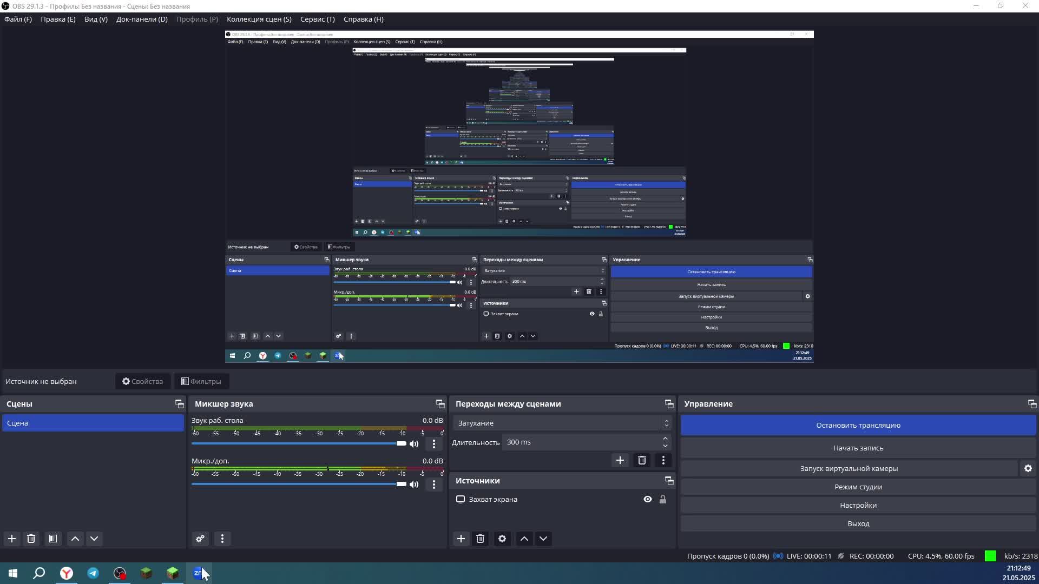Hide Захват экрана source with eye icon

pos(647,499)
